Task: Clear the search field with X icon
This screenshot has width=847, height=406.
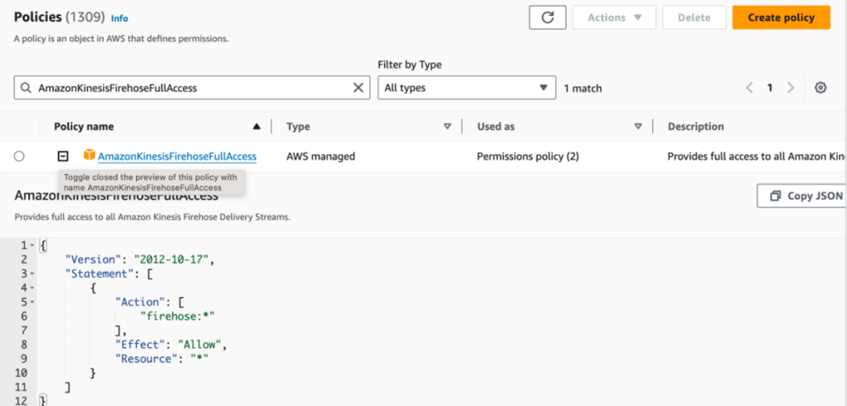Action: click(358, 88)
